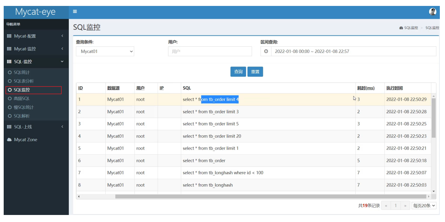Click grid icon beside SQL-上线
This screenshot has height=222, width=445.
9,127
